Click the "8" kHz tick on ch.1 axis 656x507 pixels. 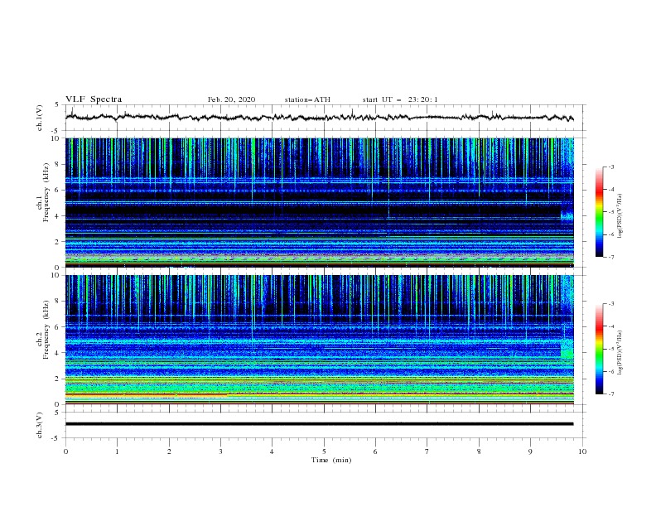(58, 164)
